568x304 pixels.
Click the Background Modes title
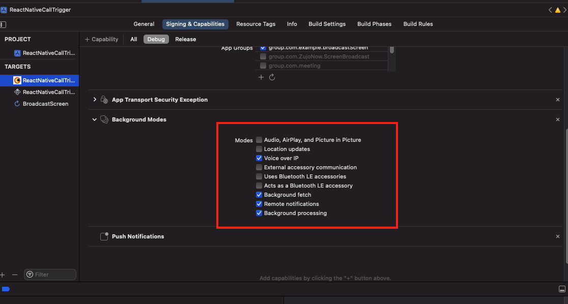coord(139,119)
